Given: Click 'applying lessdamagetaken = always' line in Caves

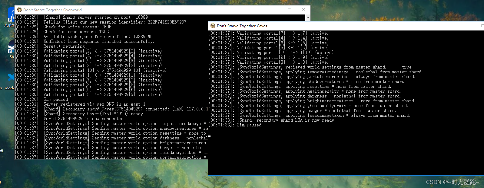Looking at the screenshot, I should tap(310, 115).
